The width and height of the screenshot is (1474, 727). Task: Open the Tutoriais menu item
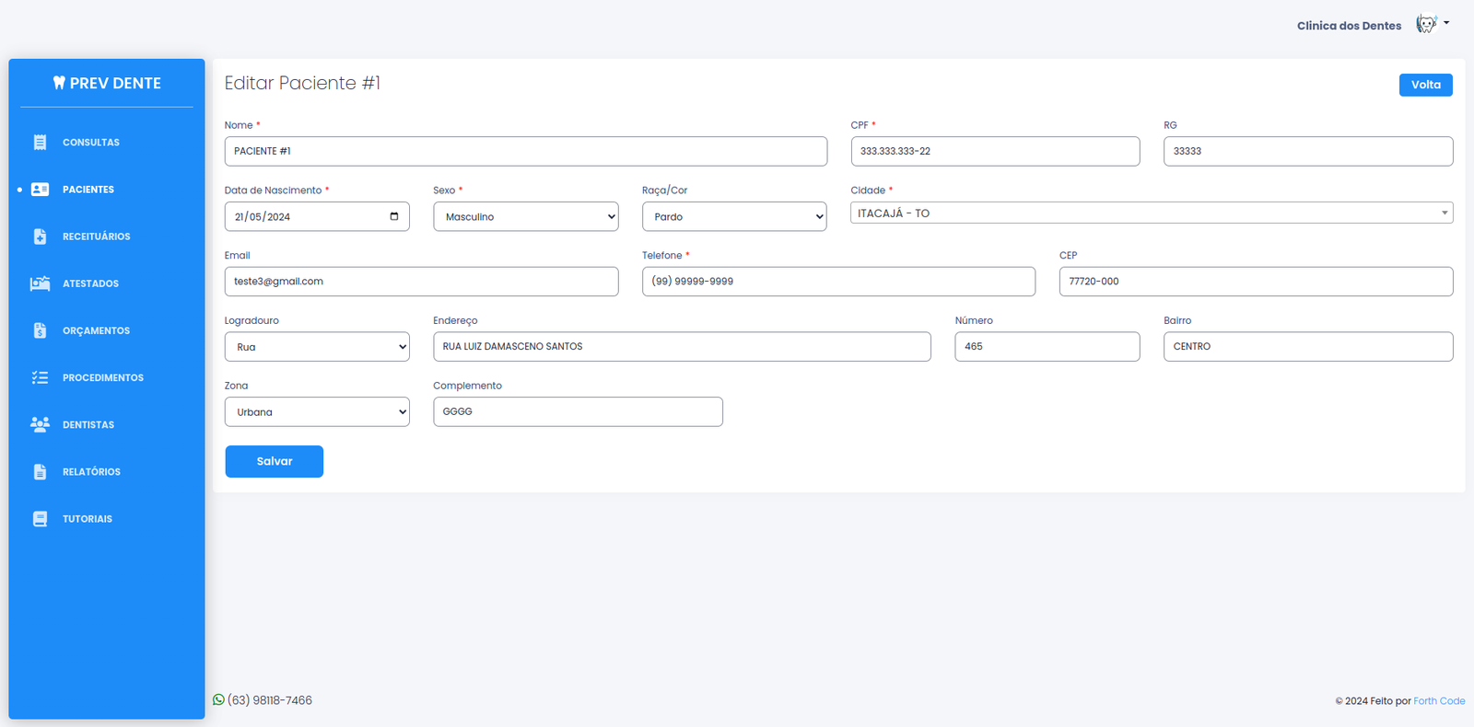tap(88, 519)
